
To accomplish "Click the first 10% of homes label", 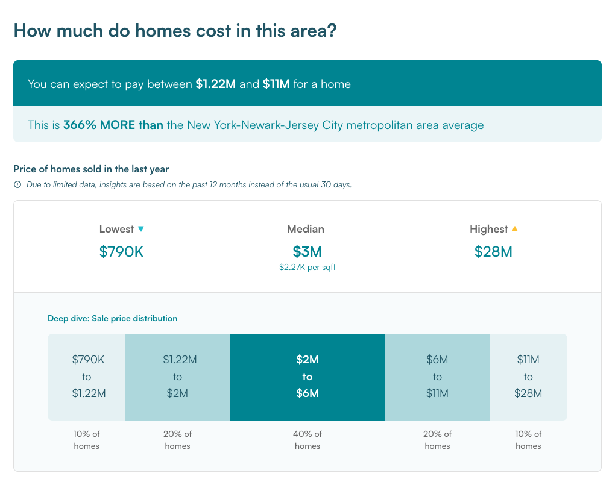I will [x=87, y=440].
